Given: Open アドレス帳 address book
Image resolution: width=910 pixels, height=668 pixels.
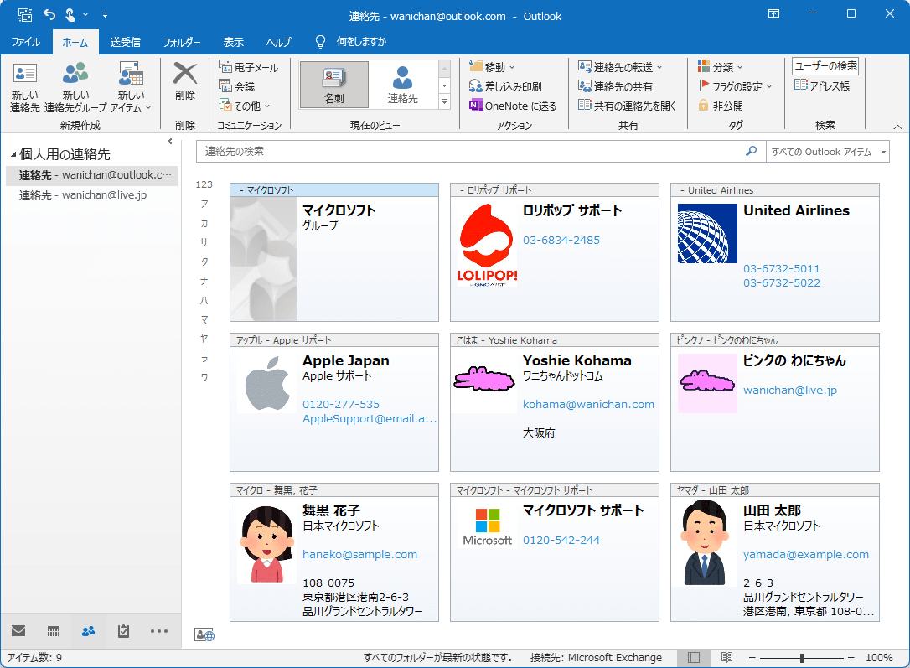Looking at the screenshot, I should (x=822, y=85).
